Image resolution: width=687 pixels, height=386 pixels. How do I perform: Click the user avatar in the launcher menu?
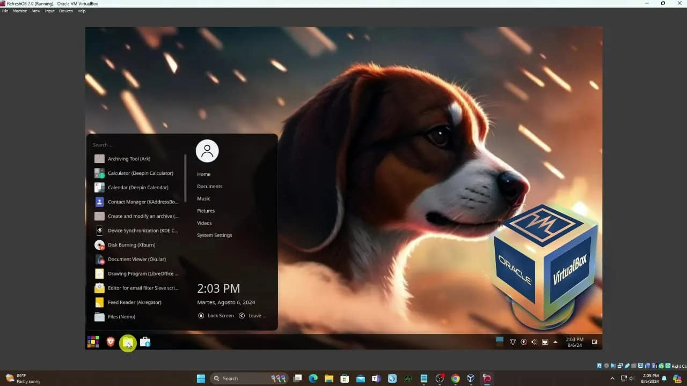click(207, 151)
